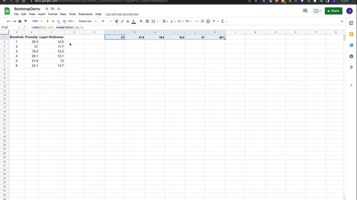The width and height of the screenshot is (357, 200).
Task: Open text wrapping dropdown
Action: [180, 21]
